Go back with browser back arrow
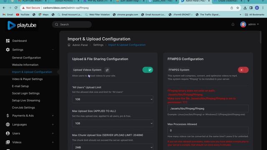The width and height of the screenshot is (267, 150). tap(4, 8)
